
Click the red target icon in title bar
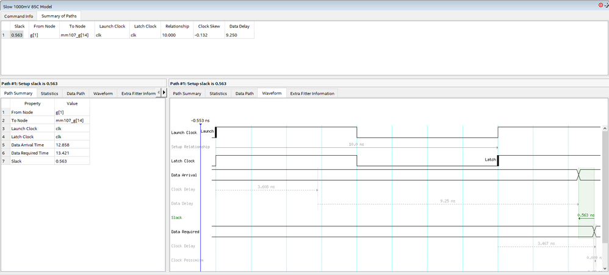click(x=600, y=5)
